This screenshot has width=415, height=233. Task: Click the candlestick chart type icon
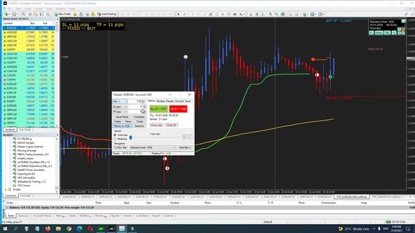click(x=257, y=14)
